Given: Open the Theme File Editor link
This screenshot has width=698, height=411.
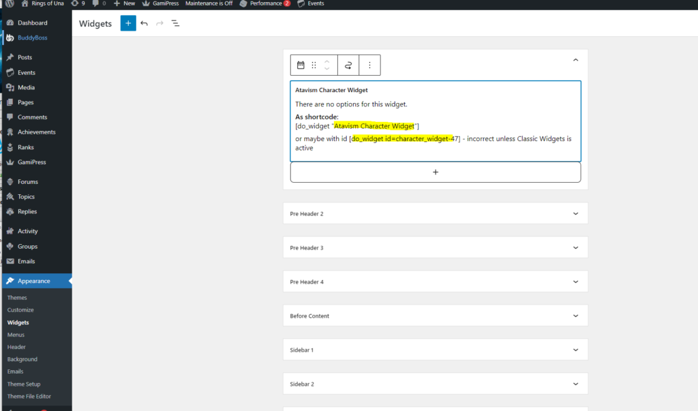Looking at the screenshot, I should coord(29,396).
